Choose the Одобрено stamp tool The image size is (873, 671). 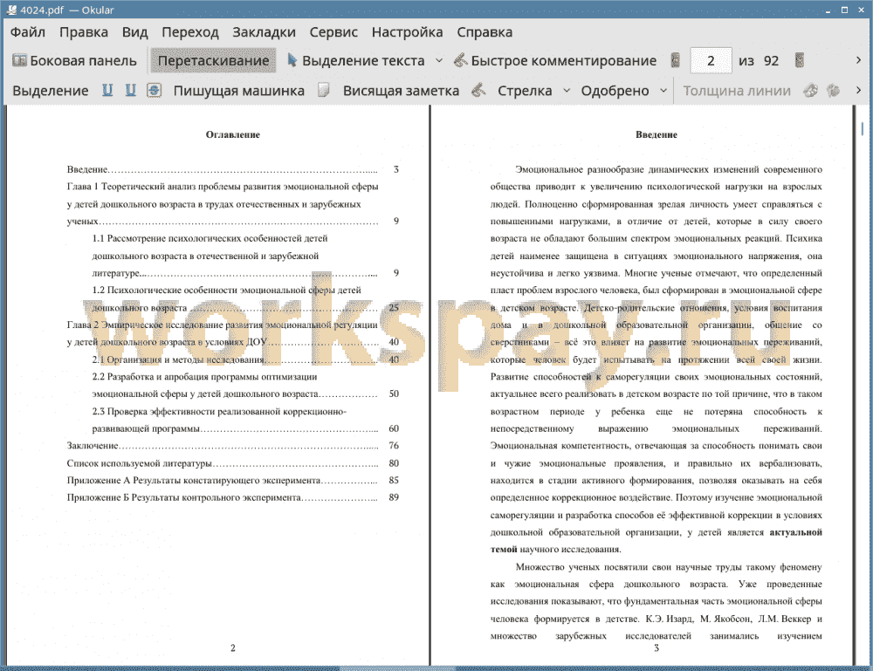pos(615,91)
